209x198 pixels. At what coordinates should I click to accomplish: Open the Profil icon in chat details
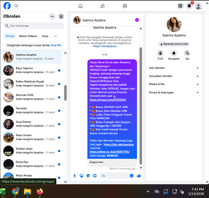(161, 53)
